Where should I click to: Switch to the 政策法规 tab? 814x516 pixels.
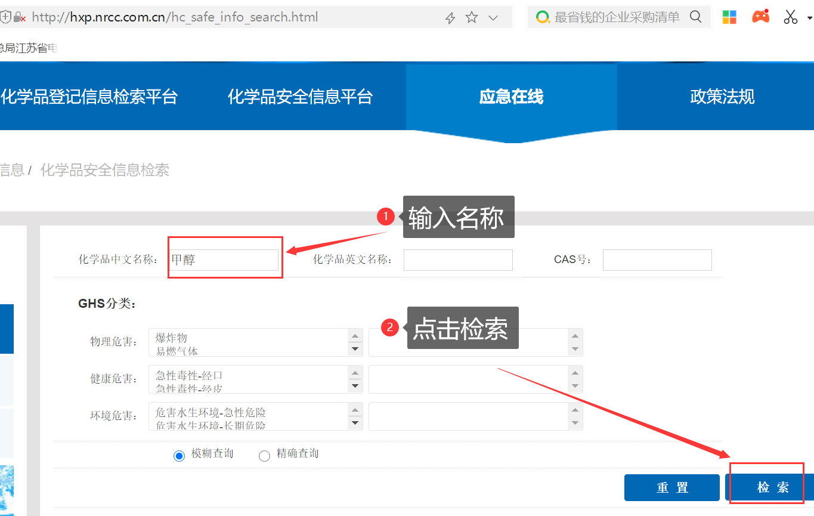pos(722,96)
